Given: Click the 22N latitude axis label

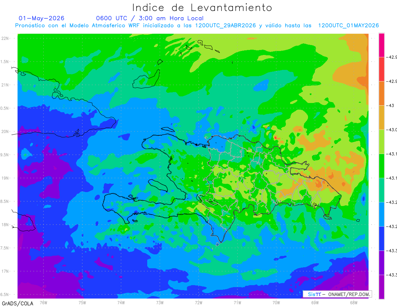Looking at the screenshot, I should pos(5,38).
